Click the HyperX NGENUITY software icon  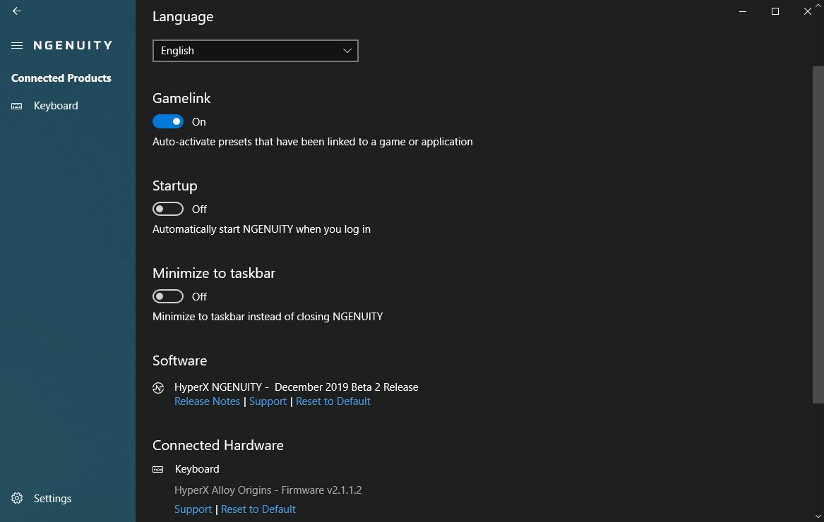coord(158,388)
